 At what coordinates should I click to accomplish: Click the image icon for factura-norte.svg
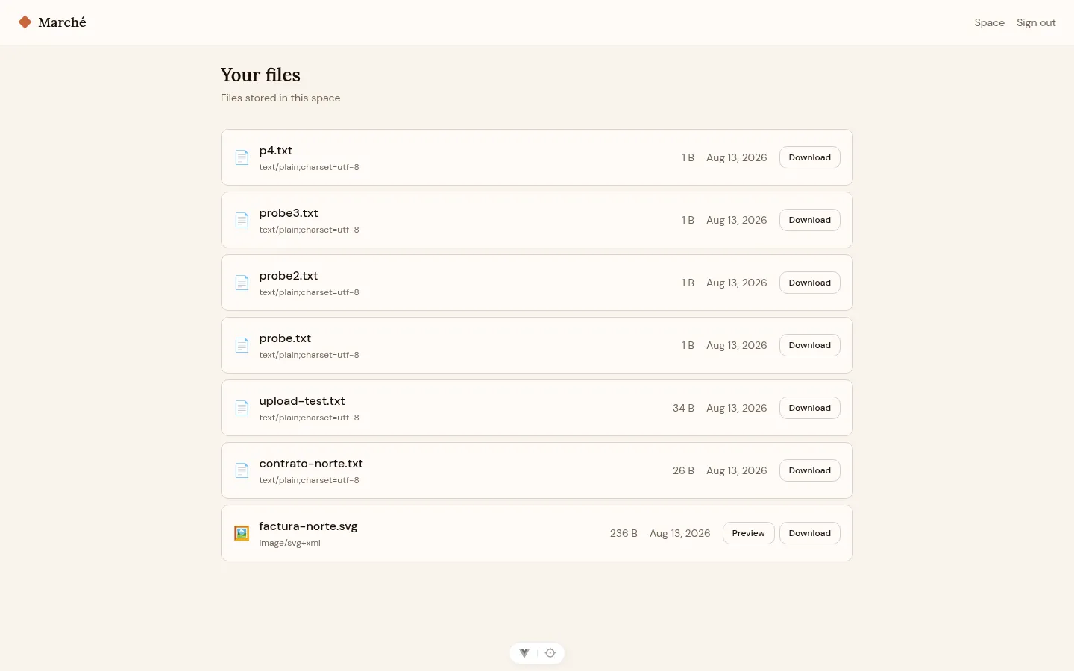click(242, 533)
